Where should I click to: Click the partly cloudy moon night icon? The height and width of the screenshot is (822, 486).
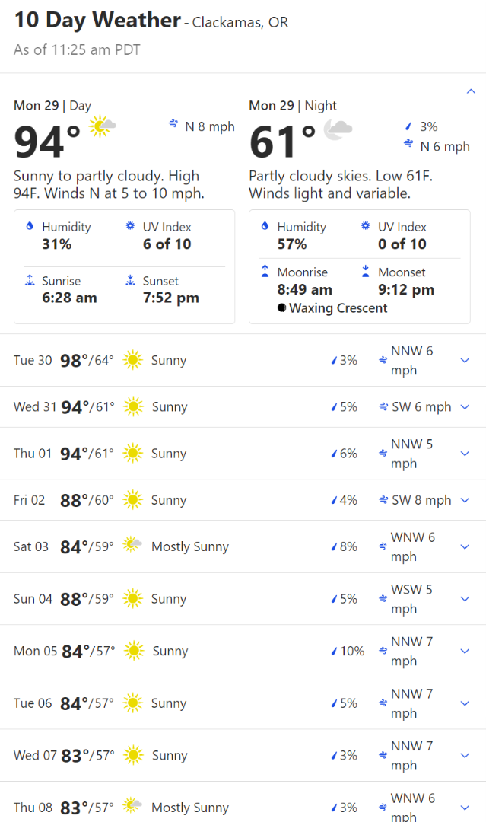coord(338,129)
